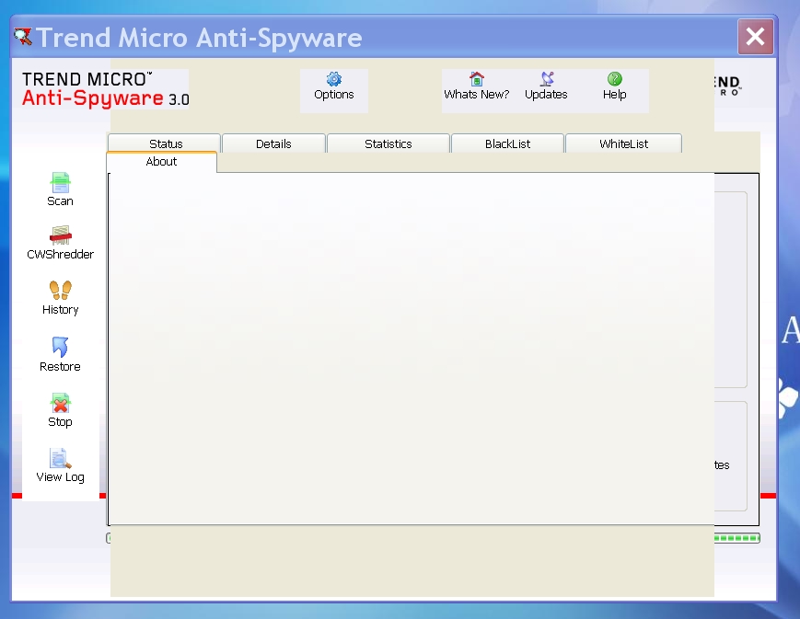Switch to the Status tab
The width and height of the screenshot is (800, 619).
pyautogui.click(x=164, y=143)
